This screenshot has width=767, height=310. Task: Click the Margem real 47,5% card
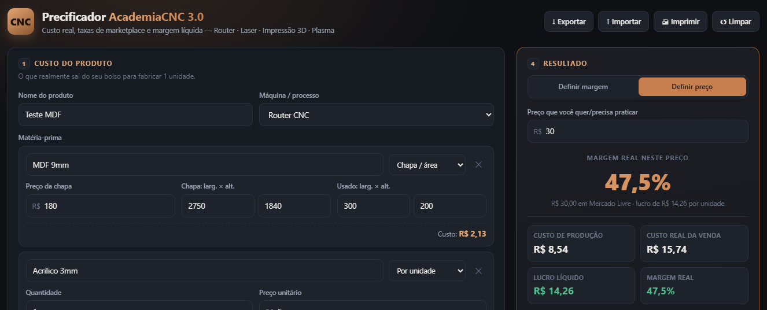(x=694, y=286)
